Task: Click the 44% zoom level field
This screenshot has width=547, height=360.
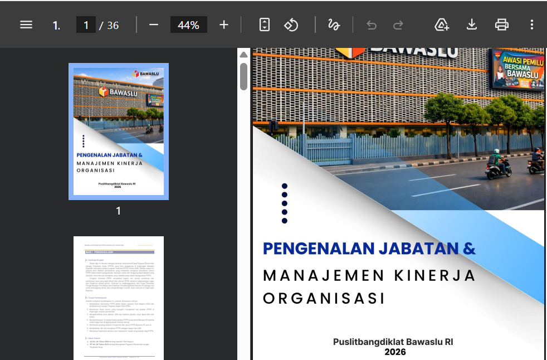Action: tap(188, 25)
